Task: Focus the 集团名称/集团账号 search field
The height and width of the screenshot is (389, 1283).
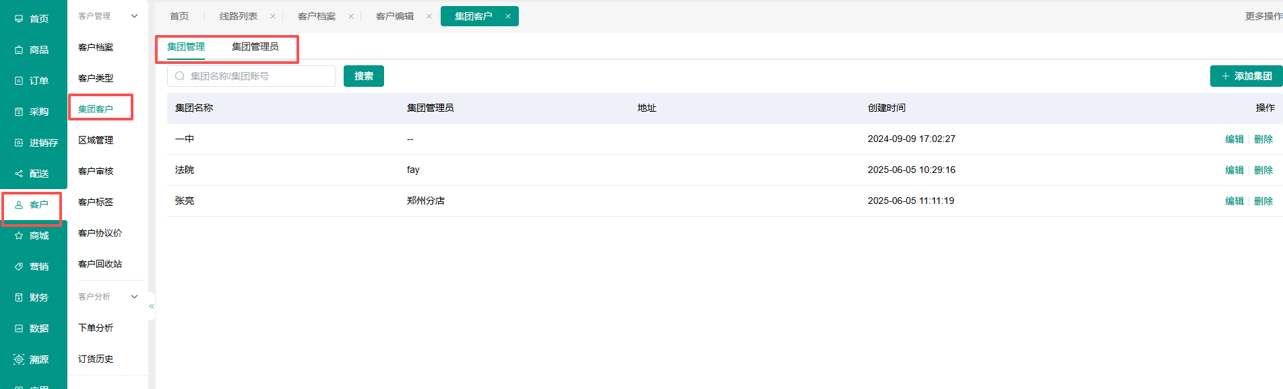Action: [251, 76]
